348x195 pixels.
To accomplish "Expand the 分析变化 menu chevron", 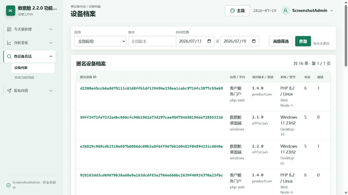I will (x=51, y=43).
